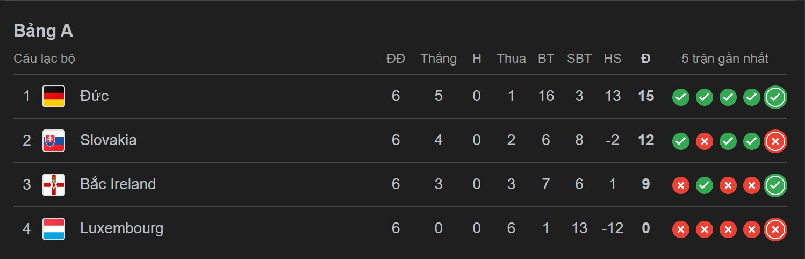805x259 pixels.
Task: Select the Luxembourg team name
Action: (121, 228)
